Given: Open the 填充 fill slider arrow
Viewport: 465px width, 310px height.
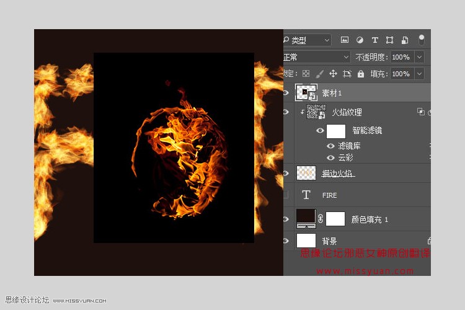Looking at the screenshot, I should pyautogui.click(x=419, y=74).
